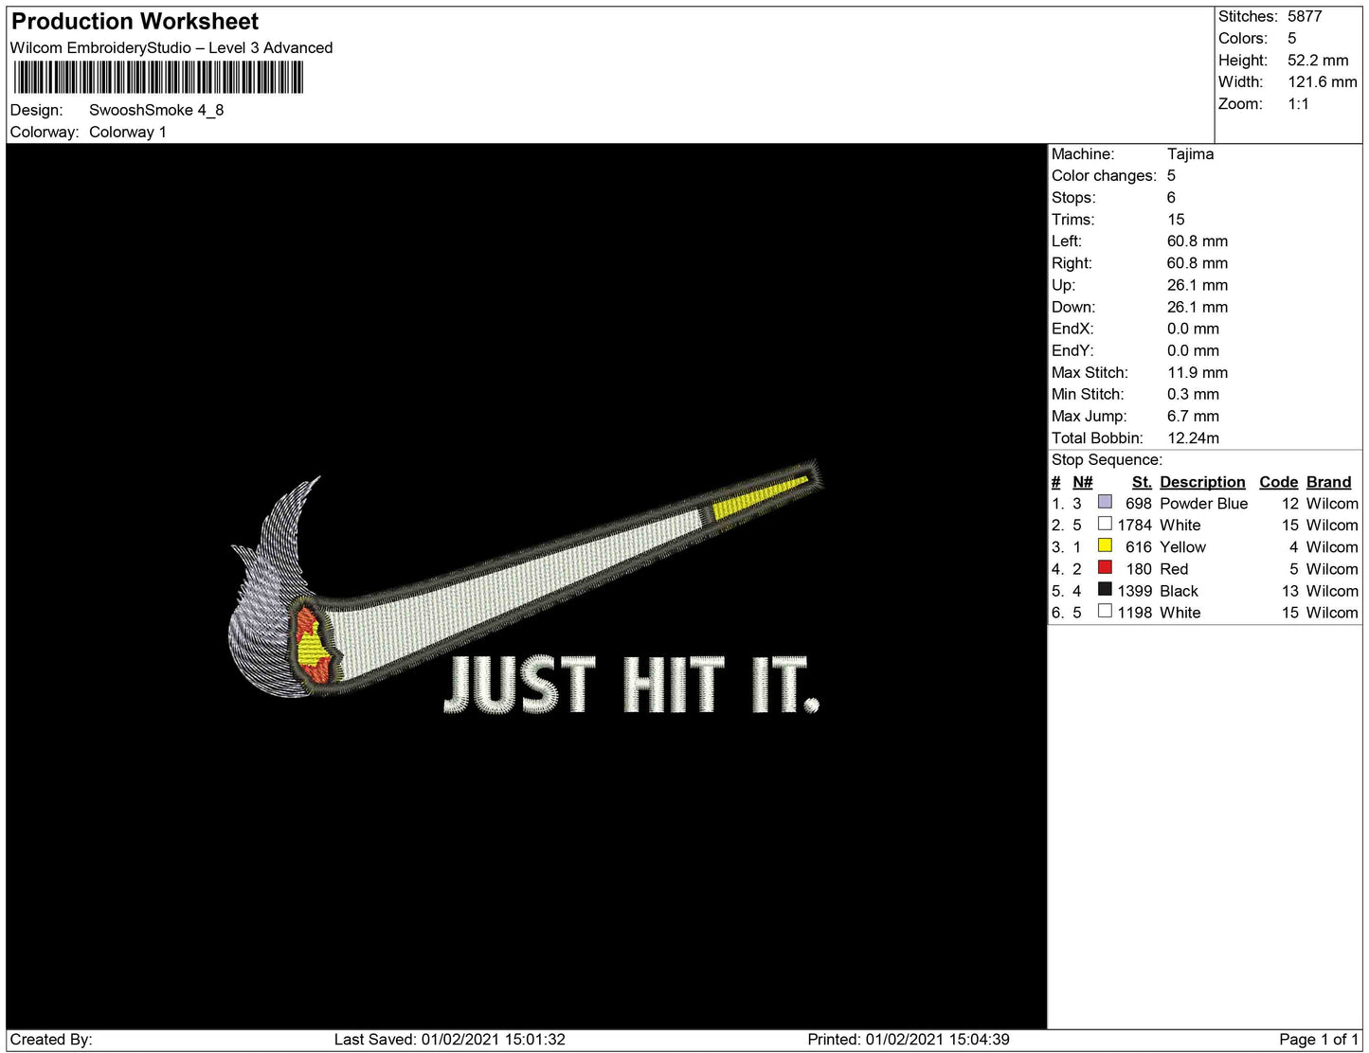Select the 'Powder Blue' description text
The image size is (1369, 1053).
1203,504
